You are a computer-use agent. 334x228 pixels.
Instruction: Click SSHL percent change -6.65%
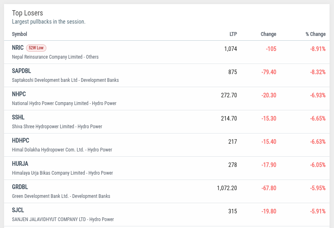(318, 118)
